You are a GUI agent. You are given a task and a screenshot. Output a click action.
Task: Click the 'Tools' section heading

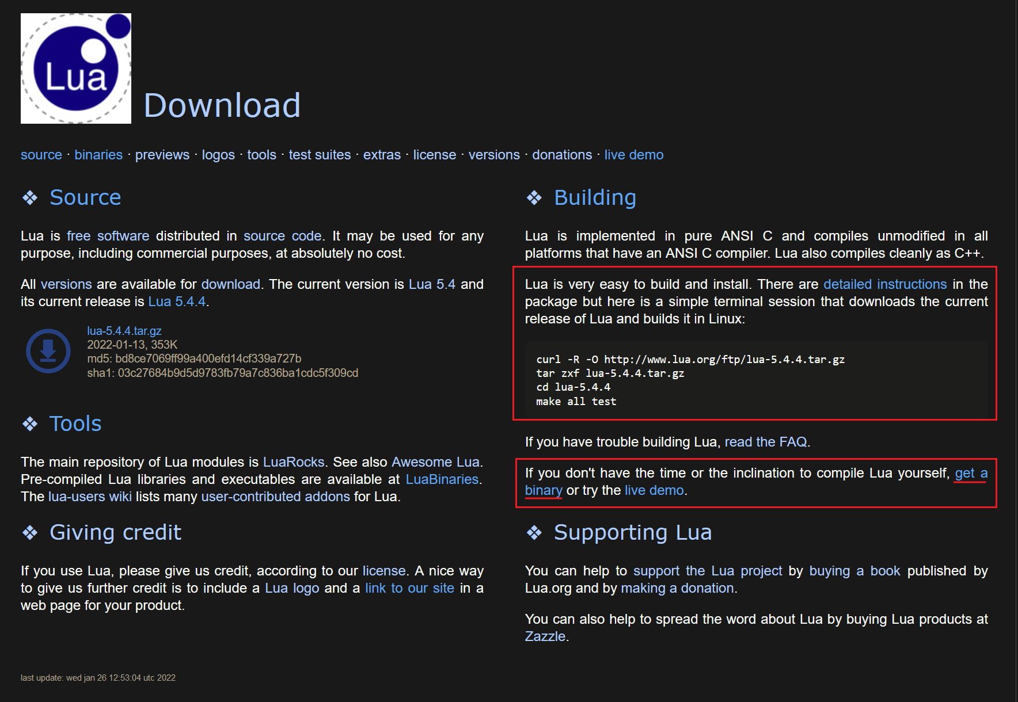click(x=75, y=424)
